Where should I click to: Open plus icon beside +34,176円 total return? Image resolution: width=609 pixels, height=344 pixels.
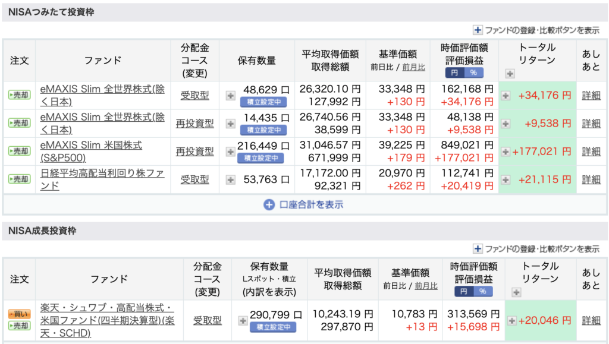(506, 96)
